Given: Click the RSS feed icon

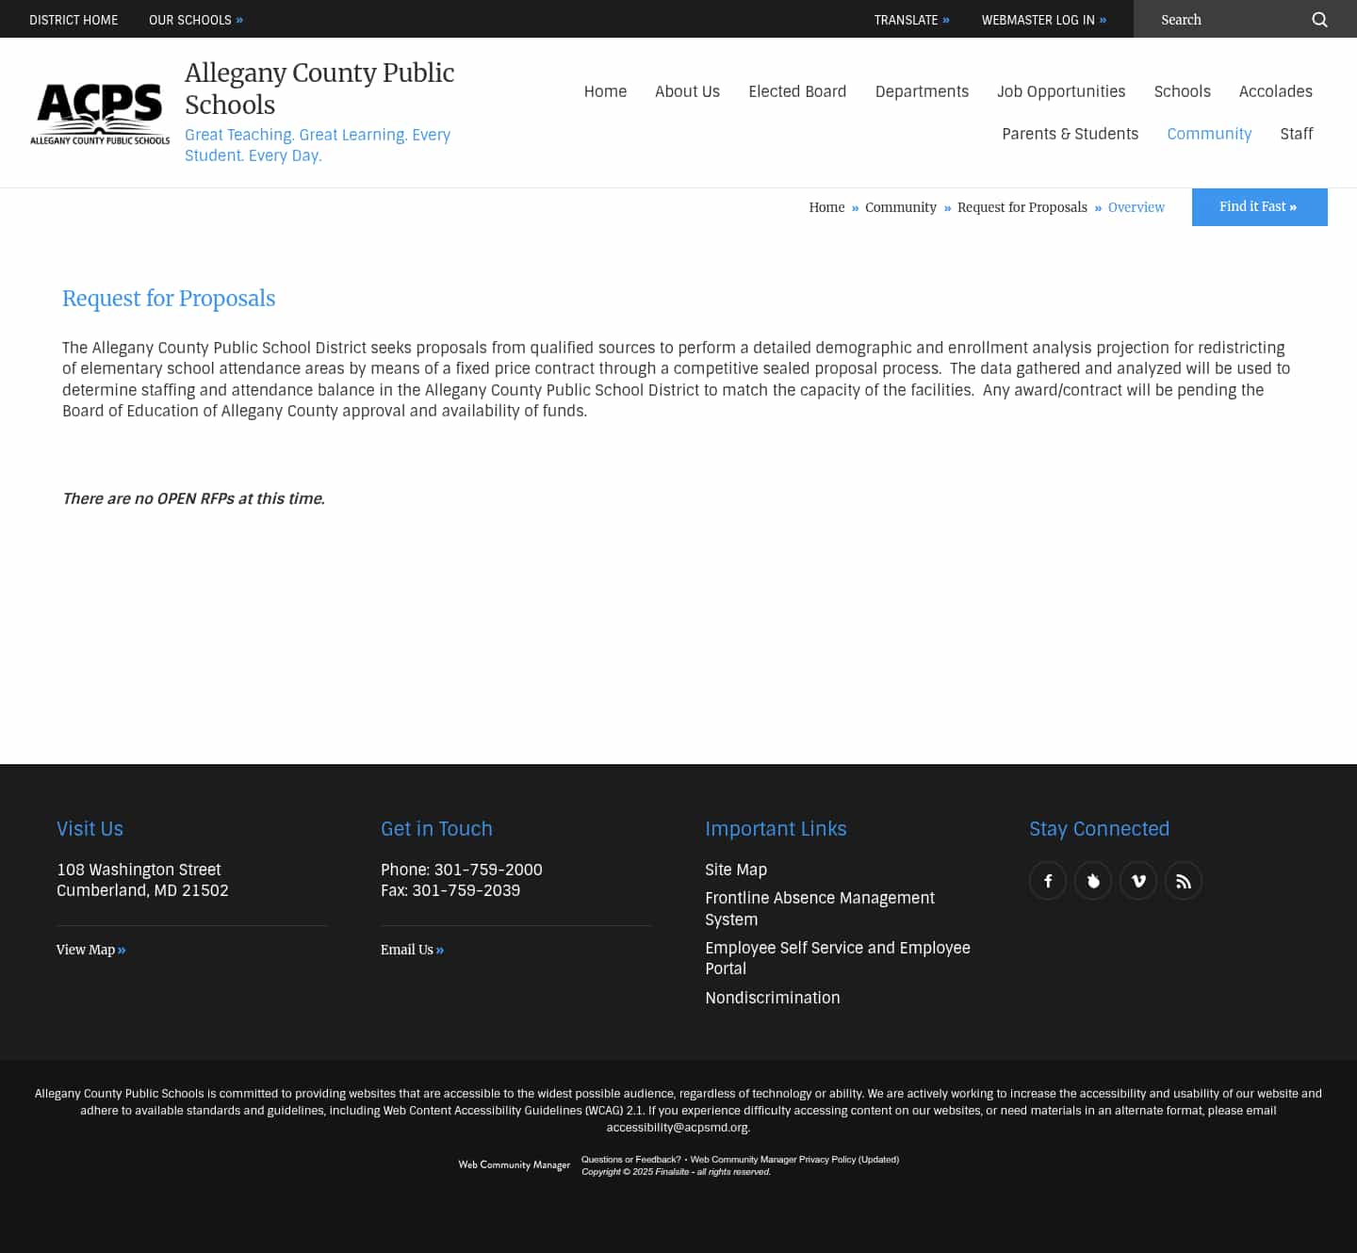Looking at the screenshot, I should coord(1183,880).
